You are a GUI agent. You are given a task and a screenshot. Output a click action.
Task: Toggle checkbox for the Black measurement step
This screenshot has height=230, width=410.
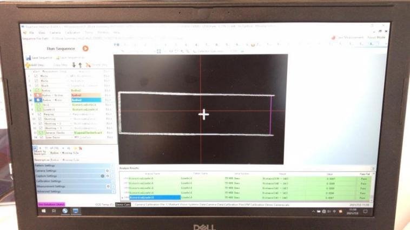point(36,85)
